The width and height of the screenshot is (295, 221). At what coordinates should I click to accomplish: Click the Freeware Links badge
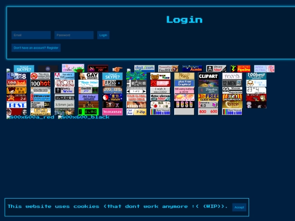click(40, 112)
